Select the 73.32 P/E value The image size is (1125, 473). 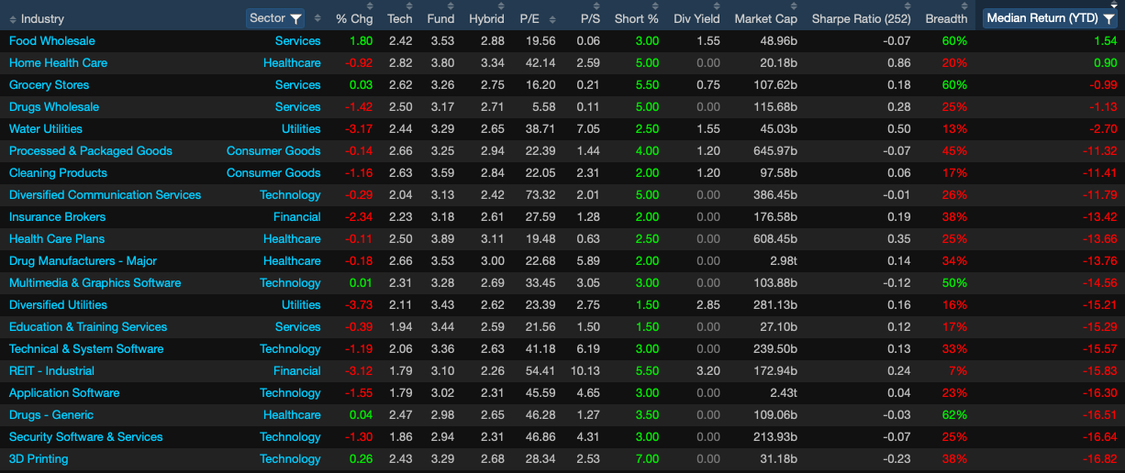(541, 195)
